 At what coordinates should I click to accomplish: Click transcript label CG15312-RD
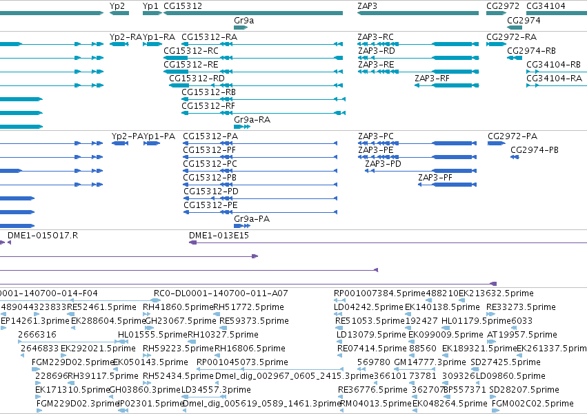coord(197,79)
